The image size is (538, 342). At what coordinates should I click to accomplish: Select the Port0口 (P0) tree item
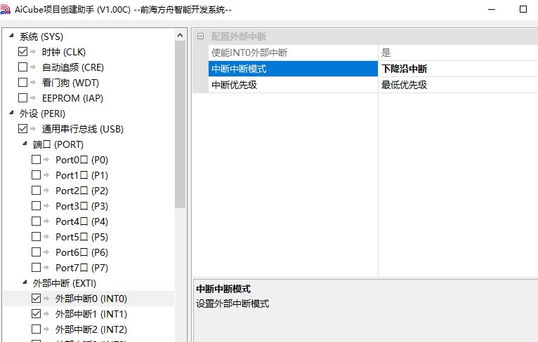point(81,160)
